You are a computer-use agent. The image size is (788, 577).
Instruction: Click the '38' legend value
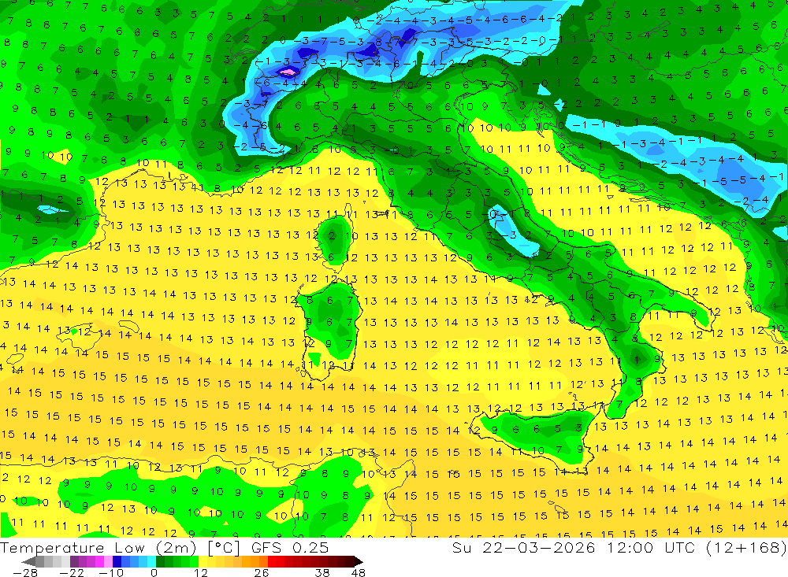[x=322, y=572]
